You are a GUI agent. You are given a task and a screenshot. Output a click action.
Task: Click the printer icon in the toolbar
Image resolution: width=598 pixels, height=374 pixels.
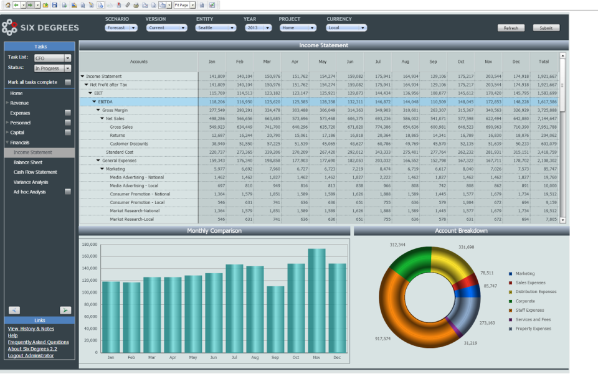click(x=136, y=6)
